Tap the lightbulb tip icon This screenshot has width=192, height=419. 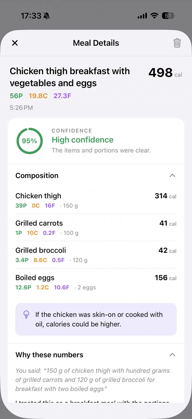point(26,315)
